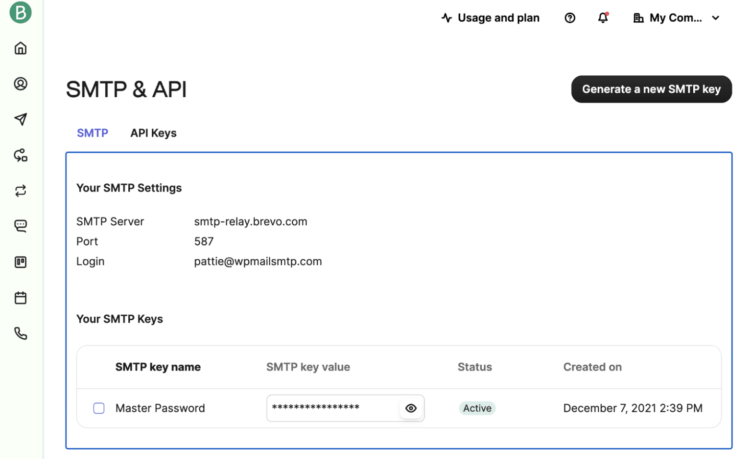Open Conversations chat icon
This screenshot has height=459, width=752.
coord(21,226)
